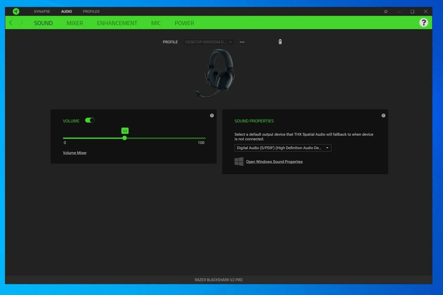Screen dimensions: 443x295
Task: Go forward with the right arrow
Action: (21, 23)
